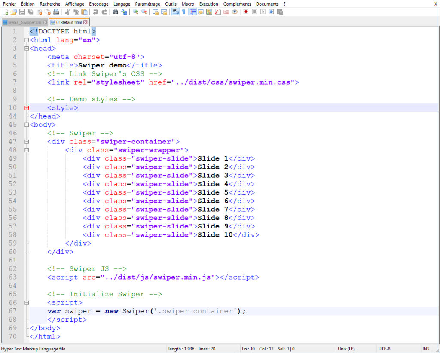Toggle show all characters pilcrow

[x=184, y=12]
